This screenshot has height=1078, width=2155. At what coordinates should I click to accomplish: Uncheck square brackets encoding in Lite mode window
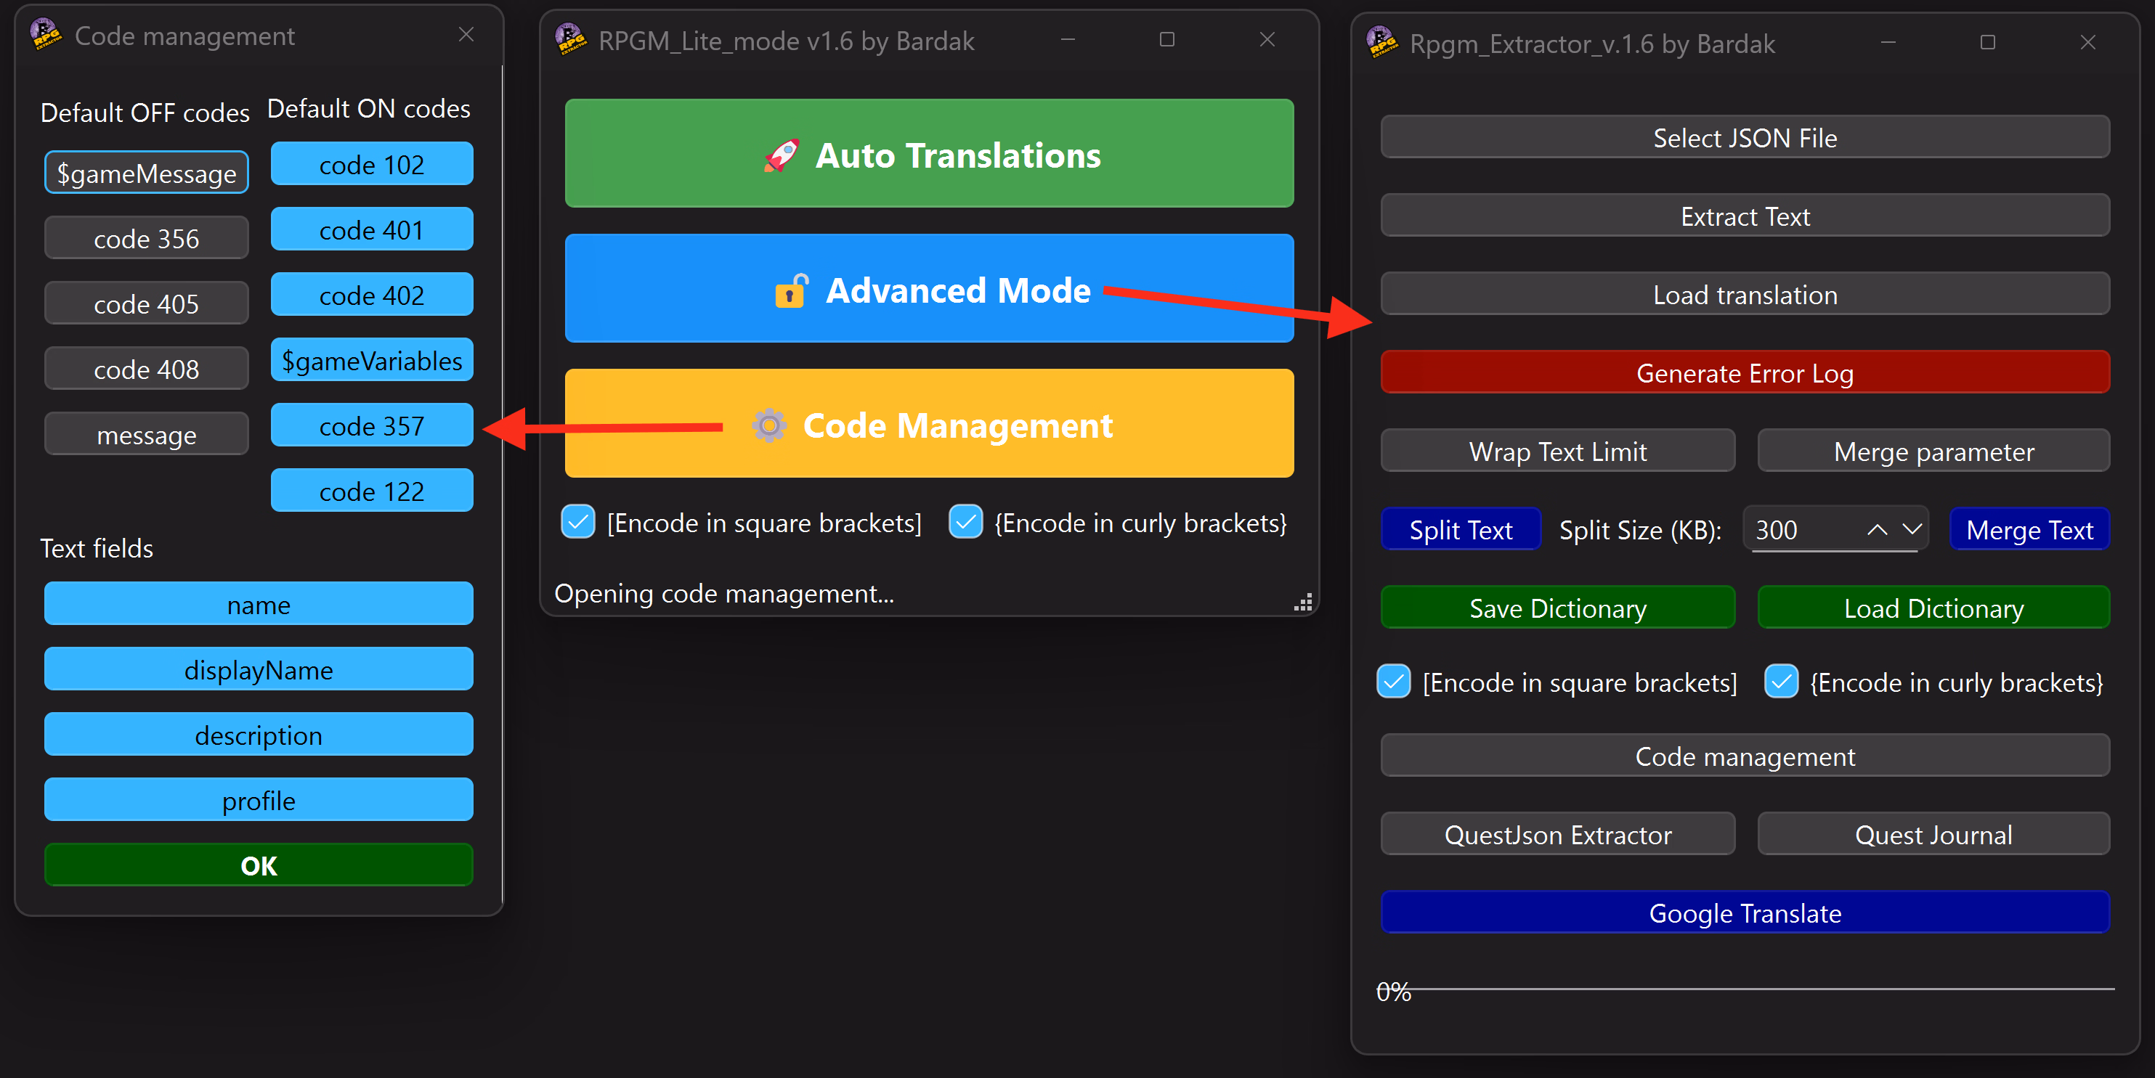578,523
